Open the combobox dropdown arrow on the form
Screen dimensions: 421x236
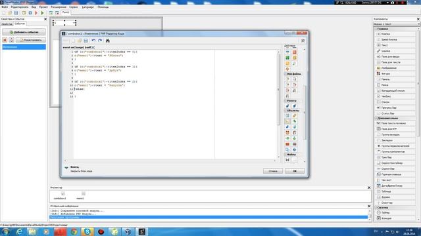[75, 23]
